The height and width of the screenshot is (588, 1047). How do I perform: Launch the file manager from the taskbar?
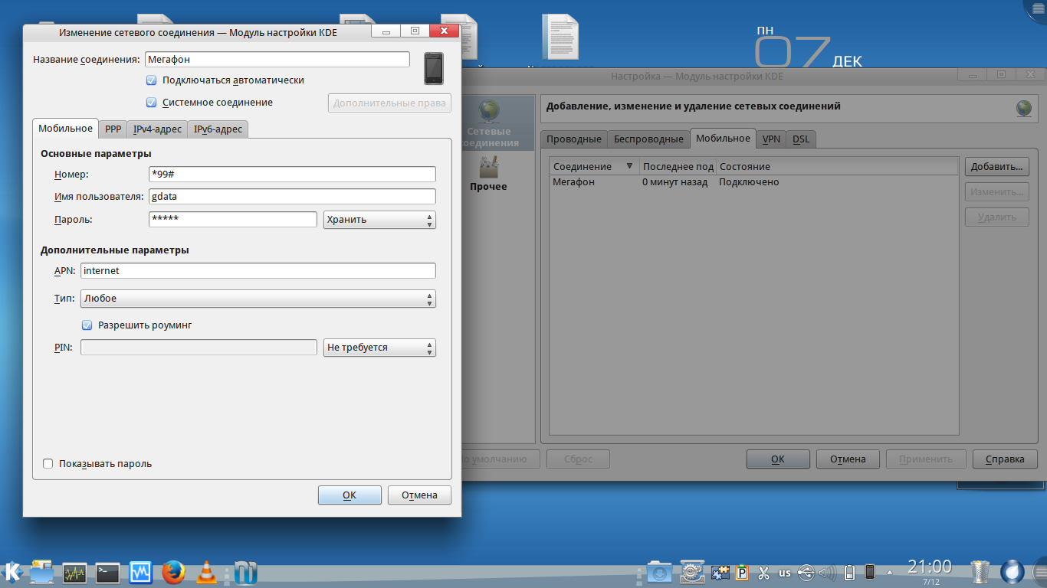tap(42, 571)
